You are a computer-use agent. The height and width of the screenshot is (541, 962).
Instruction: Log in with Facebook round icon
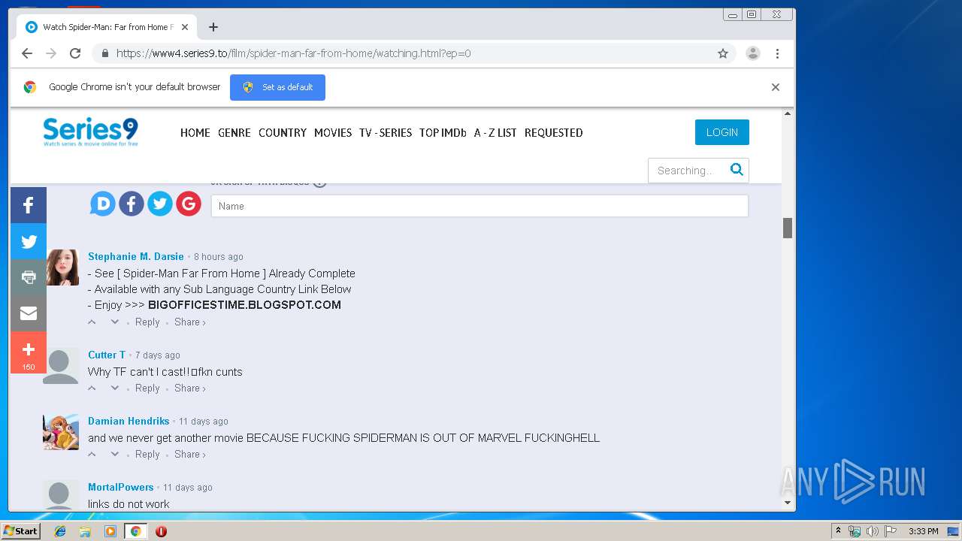[x=132, y=204]
